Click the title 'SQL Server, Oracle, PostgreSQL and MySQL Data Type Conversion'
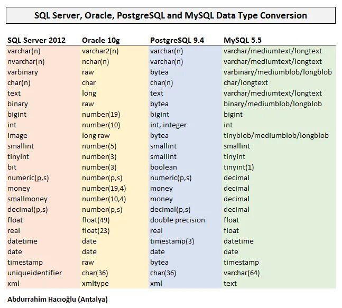The height and width of the screenshot is (308, 342). tap(171, 15)
